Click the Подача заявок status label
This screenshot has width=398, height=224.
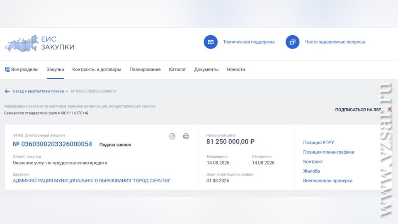115,145
